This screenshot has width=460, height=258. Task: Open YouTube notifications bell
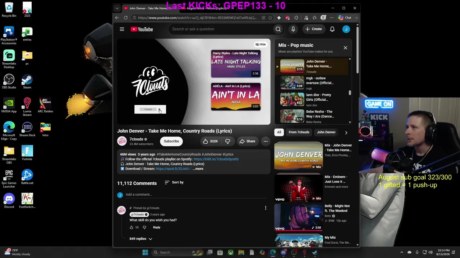pyautogui.click(x=332, y=29)
